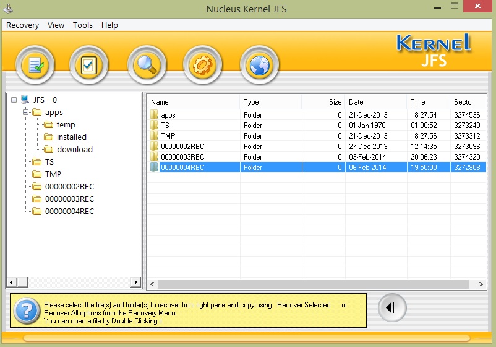Click the TMP folder icon in file list
Screen dimensions: 496x347
click(x=154, y=135)
